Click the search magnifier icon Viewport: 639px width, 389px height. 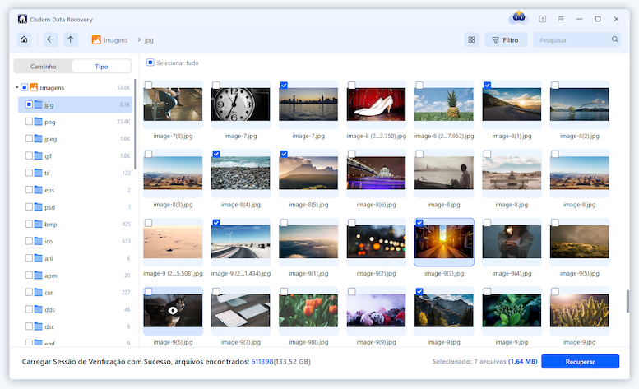pyautogui.click(x=614, y=39)
